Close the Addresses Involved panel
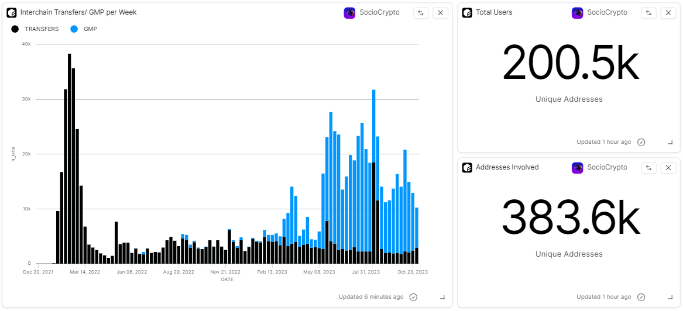Viewport: 683px width, 311px height. pos(668,167)
